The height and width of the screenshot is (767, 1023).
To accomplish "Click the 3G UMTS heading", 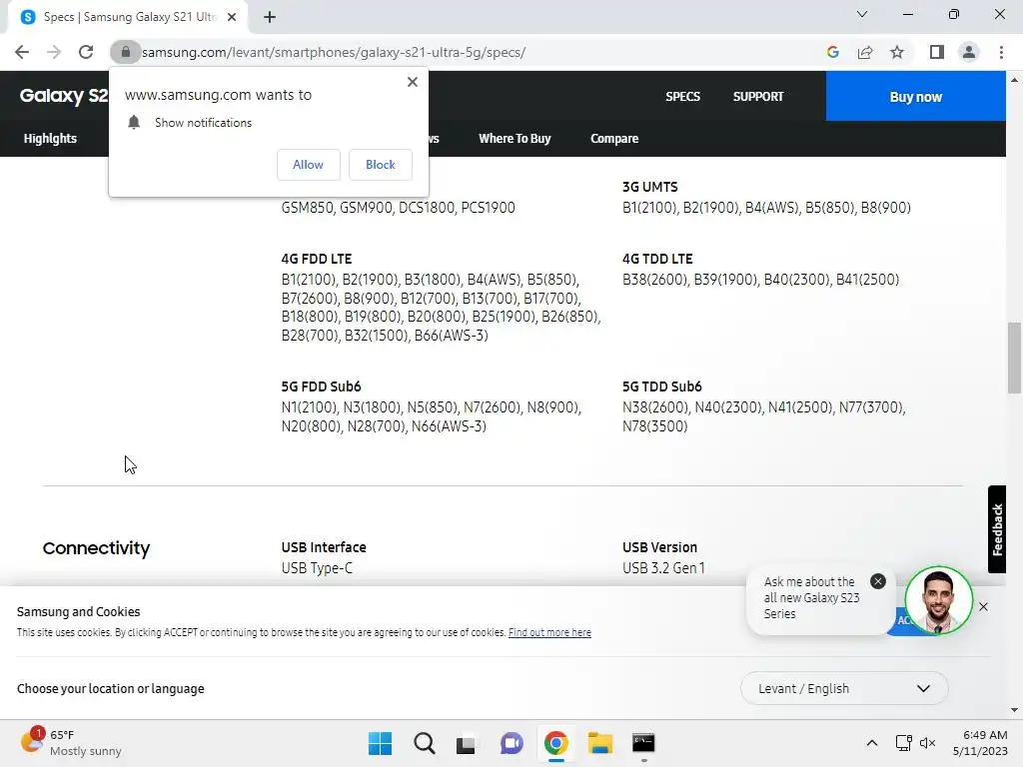I will coord(649,187).
